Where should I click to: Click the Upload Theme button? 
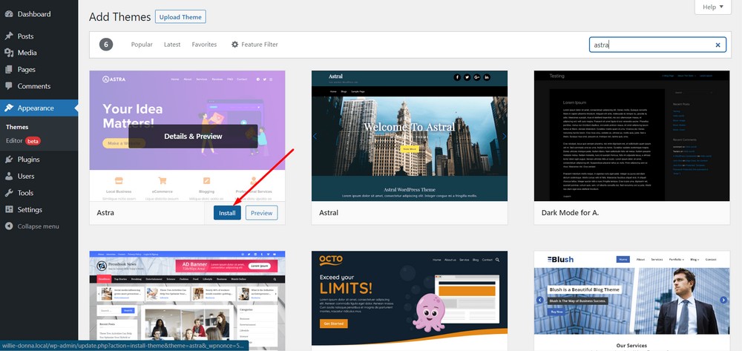180,17
